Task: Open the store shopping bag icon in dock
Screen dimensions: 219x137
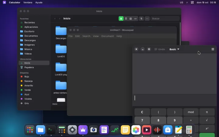Action: [x=168, y=130]
